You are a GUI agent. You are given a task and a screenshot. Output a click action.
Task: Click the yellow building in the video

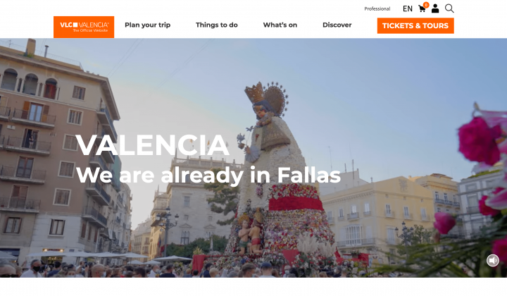[x=378, y=214]
